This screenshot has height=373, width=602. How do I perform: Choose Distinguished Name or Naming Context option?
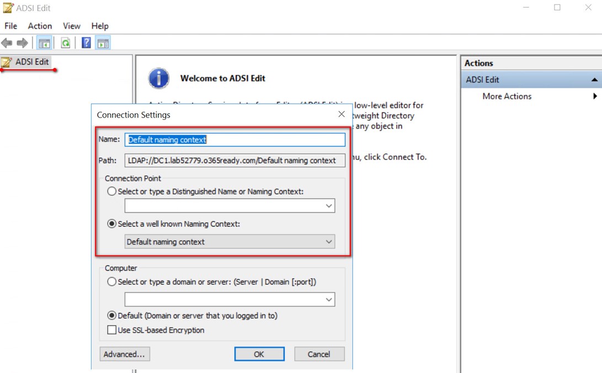(x=111, y=191)
